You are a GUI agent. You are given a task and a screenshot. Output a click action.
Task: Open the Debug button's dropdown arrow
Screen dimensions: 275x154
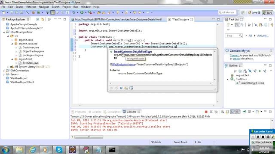click(x=78, y=12)
